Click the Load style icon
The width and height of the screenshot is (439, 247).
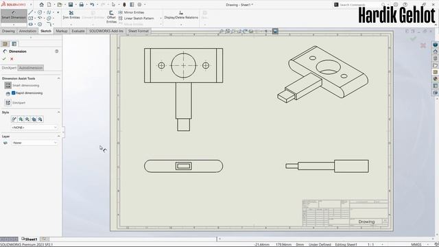[x=40, y=119]
